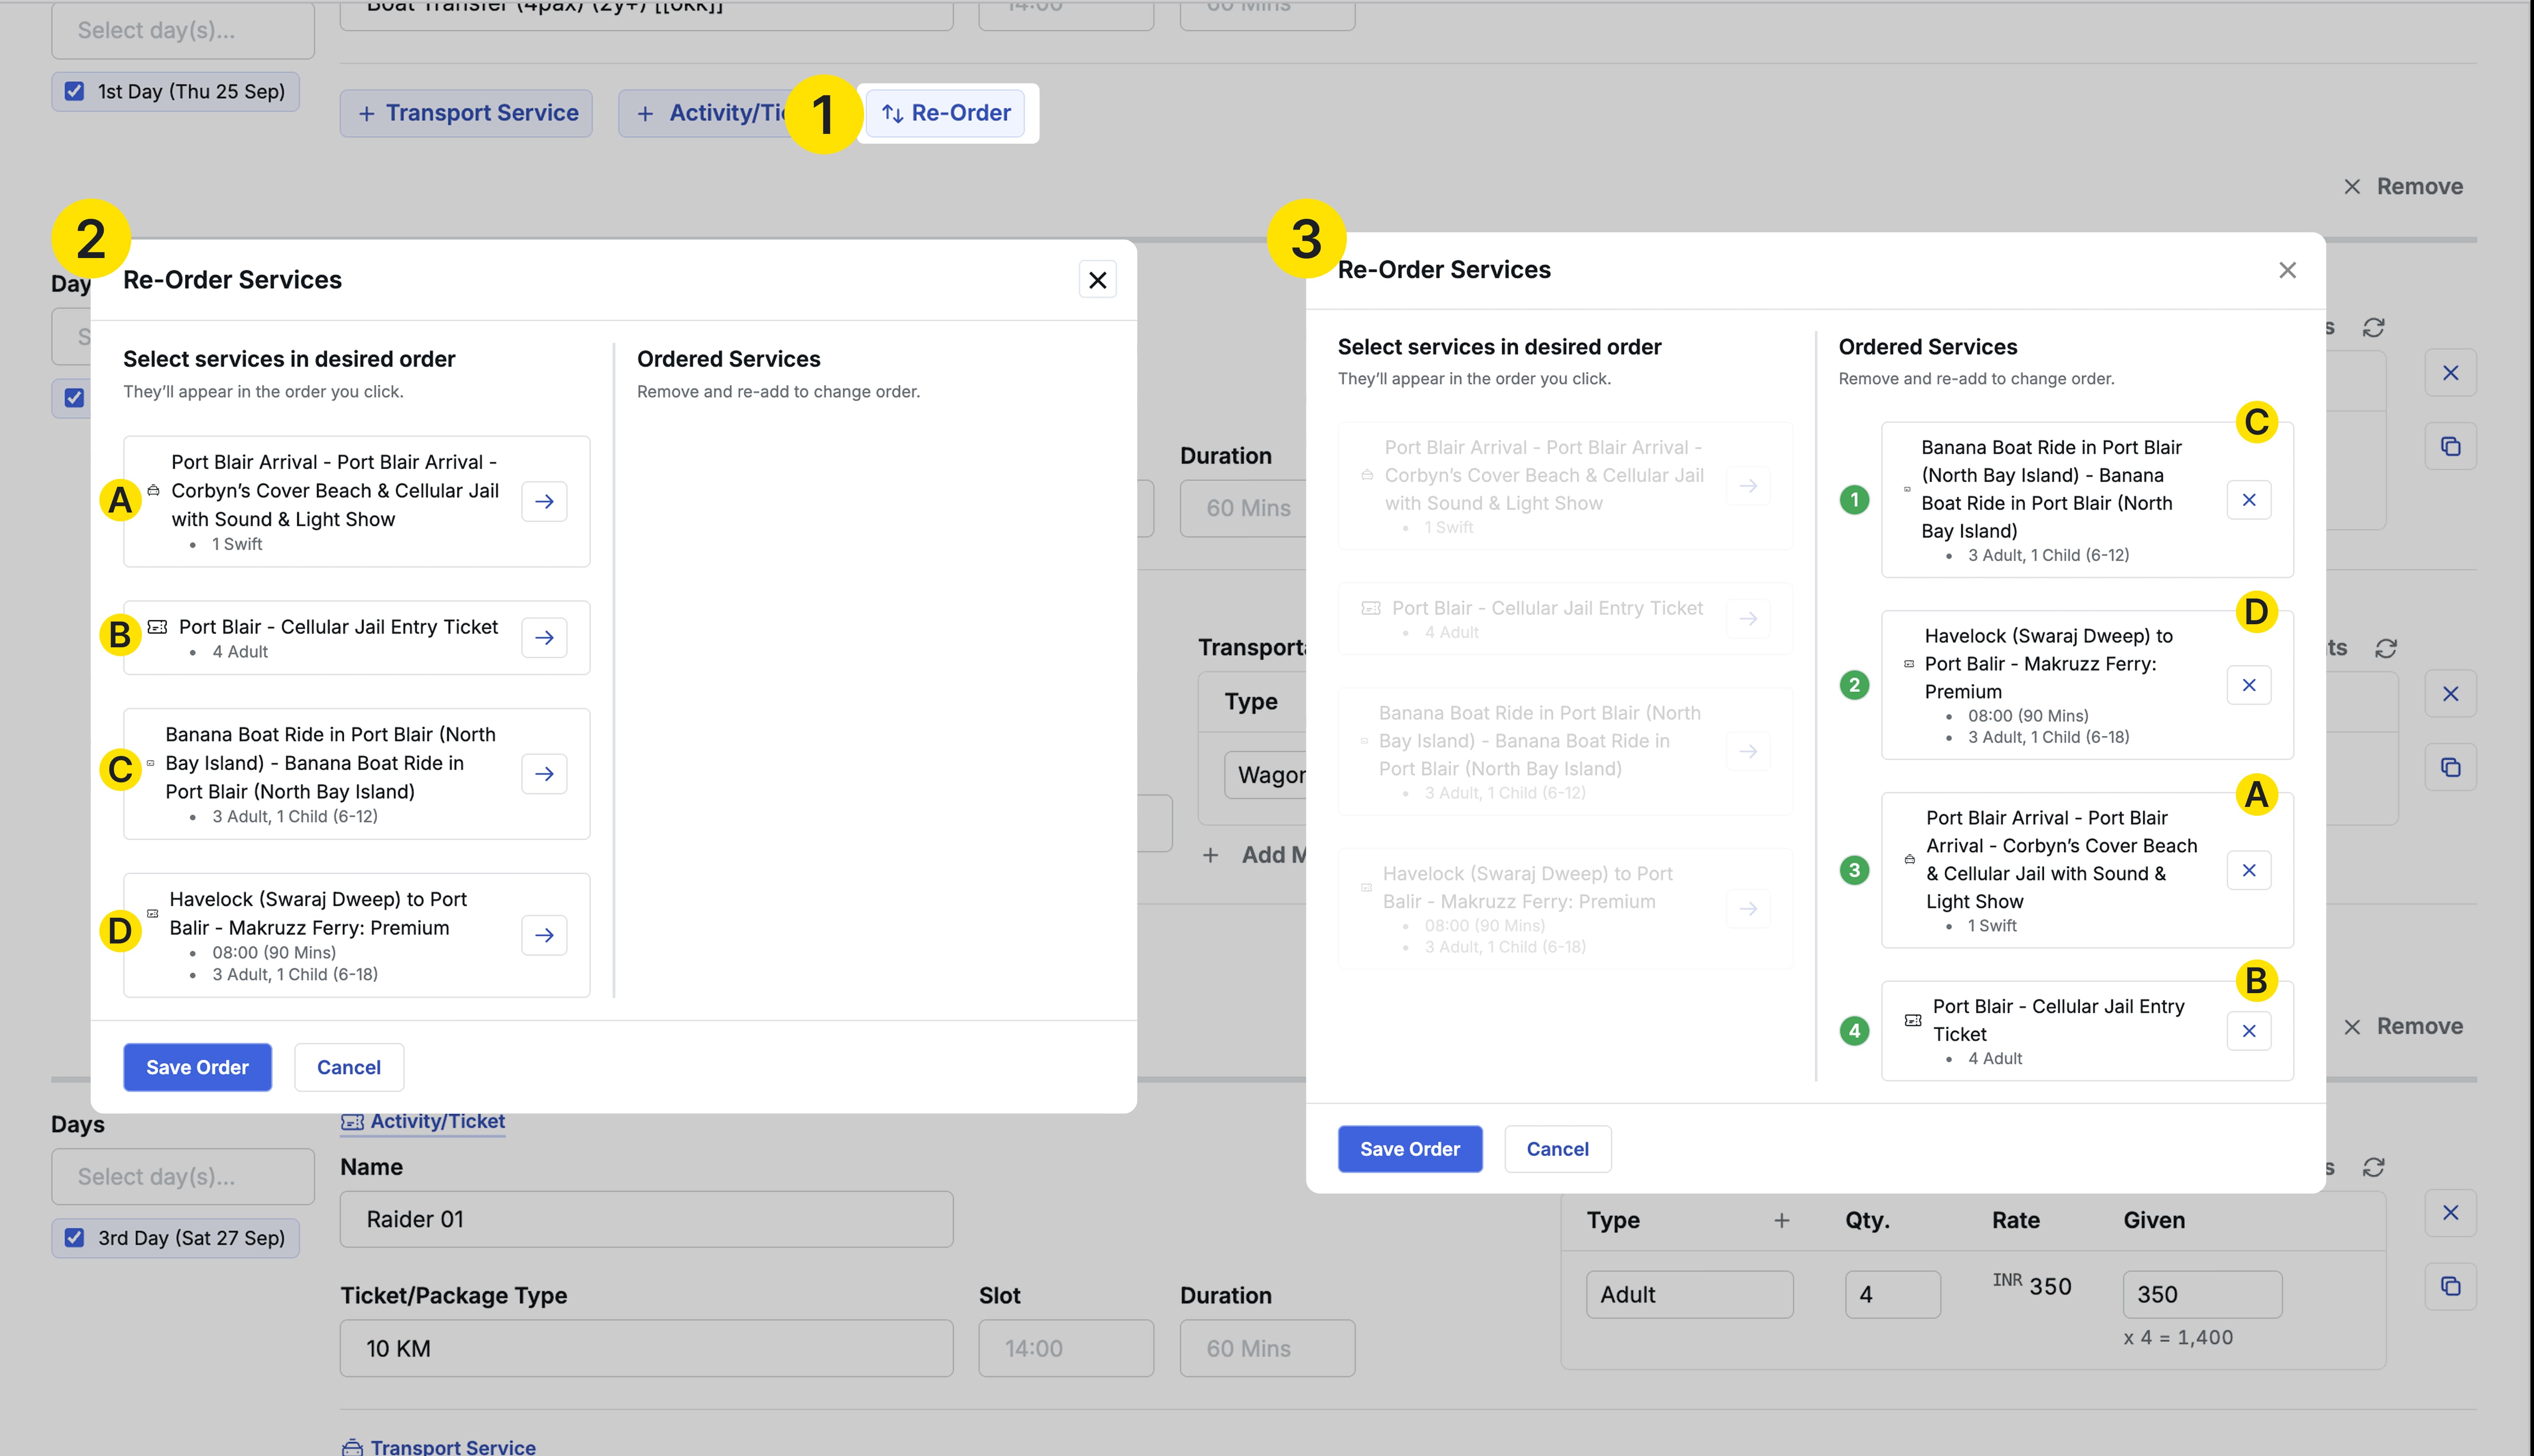Click Save Order in left dialog

tap(197, 1067)
